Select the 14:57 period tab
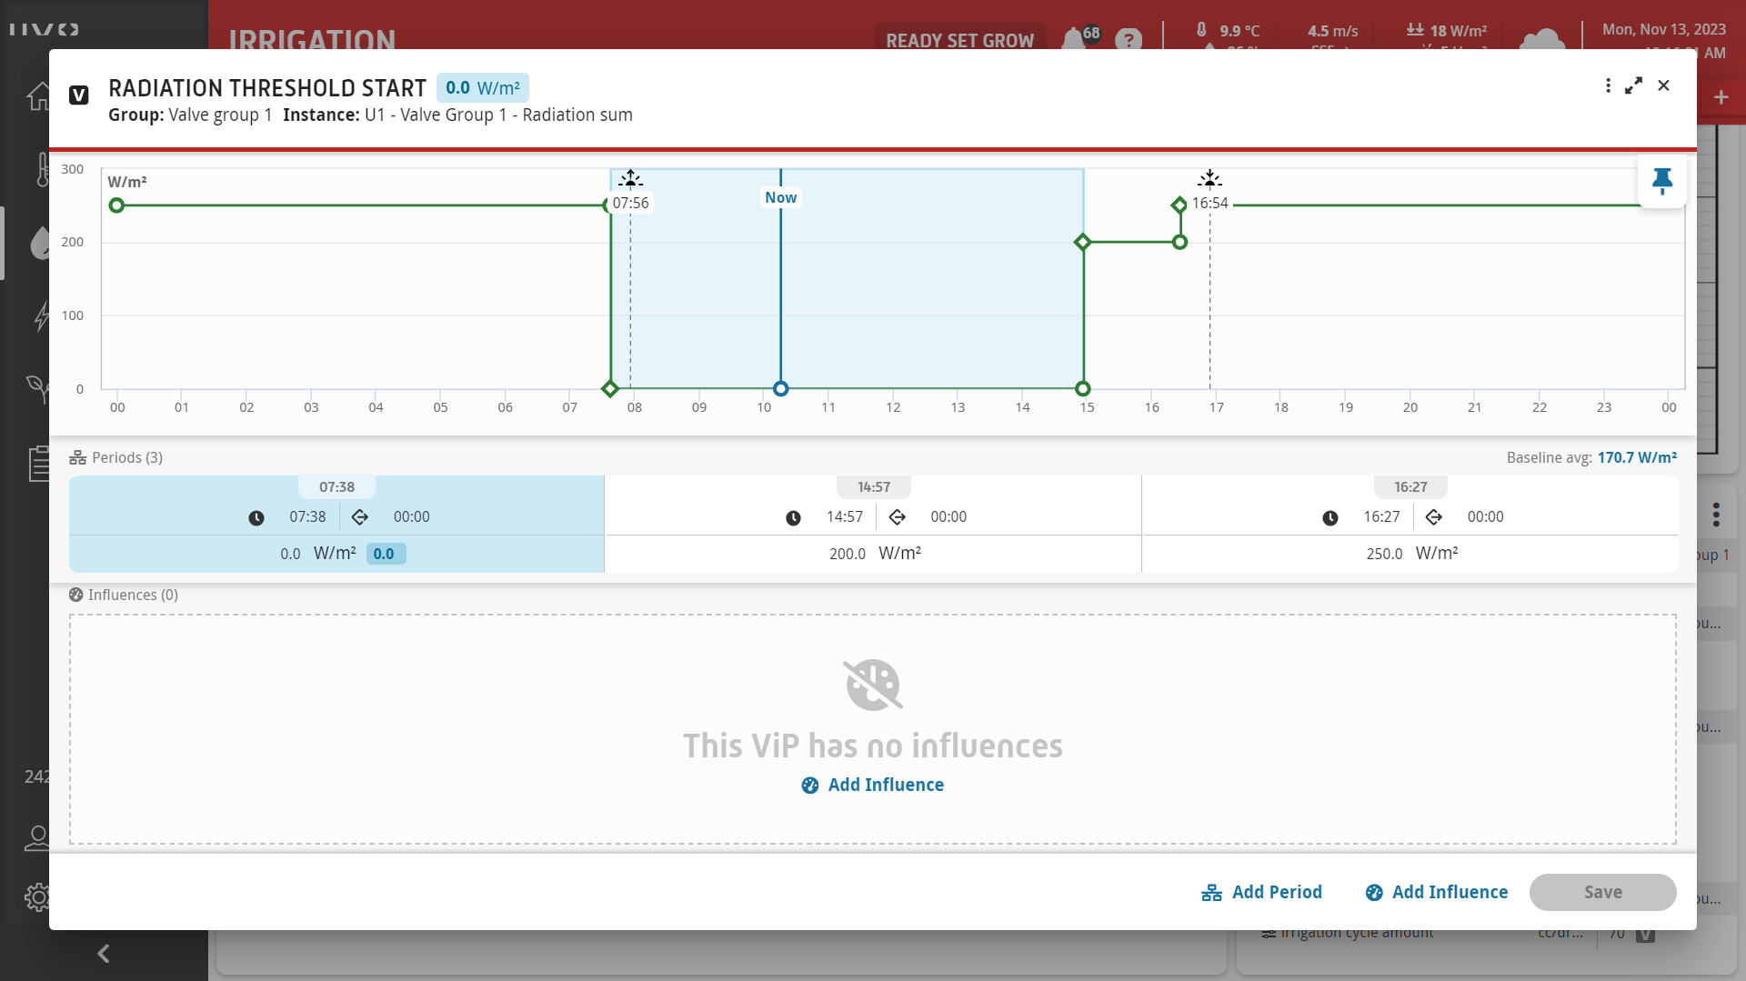This screenshot has height=981, width=1746. (x=873, y=487)
